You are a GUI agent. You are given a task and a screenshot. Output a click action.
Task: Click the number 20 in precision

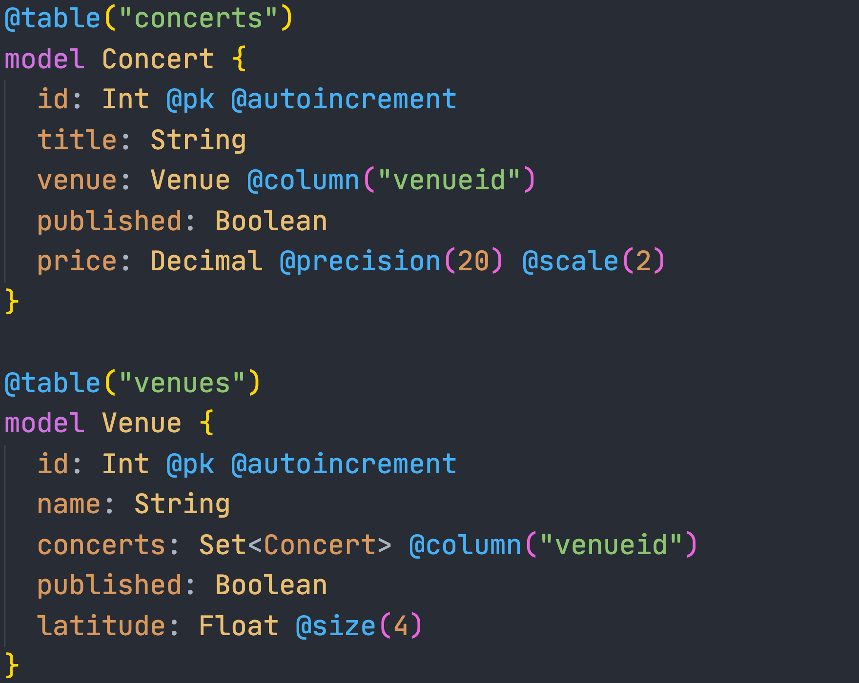pos(473,261)
